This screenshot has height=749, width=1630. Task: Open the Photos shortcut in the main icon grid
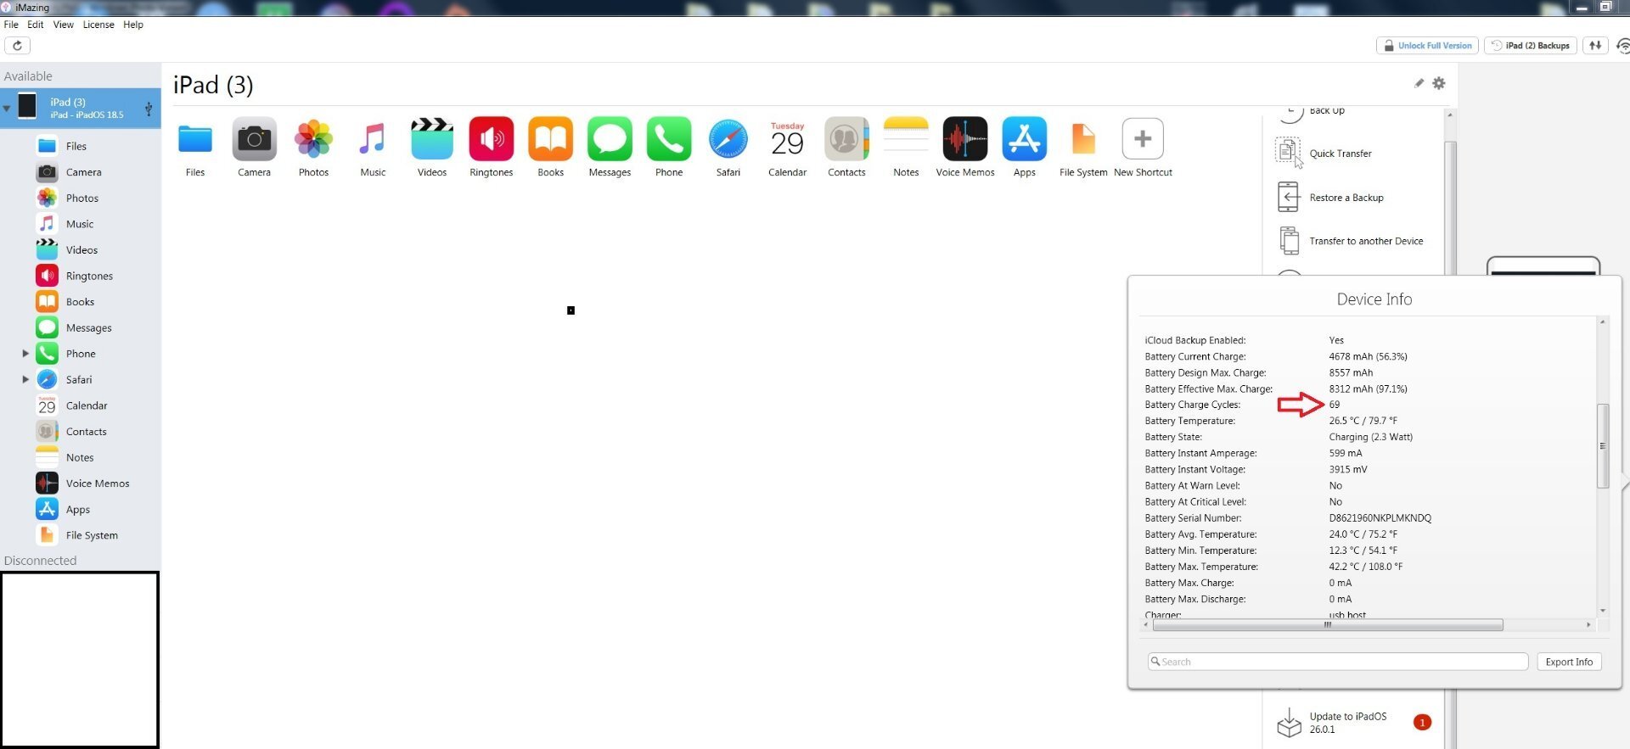[313, 139]
